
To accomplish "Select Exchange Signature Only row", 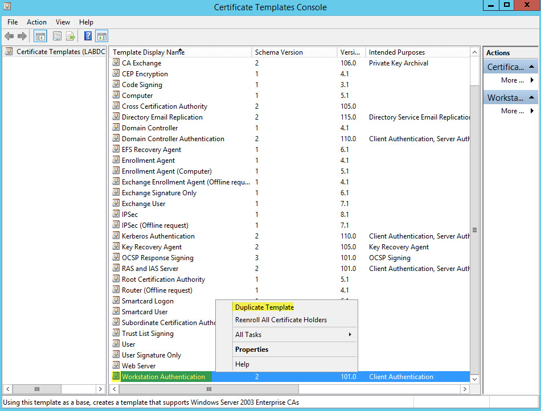I will tap(290, 193).
